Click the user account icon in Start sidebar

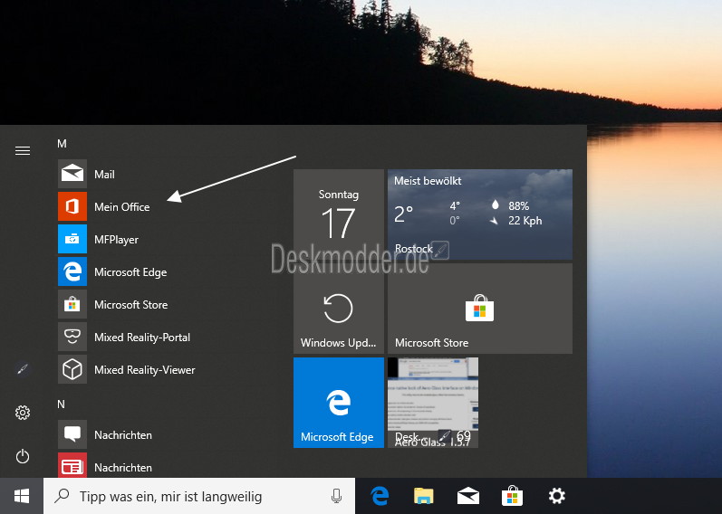(23, 369)
